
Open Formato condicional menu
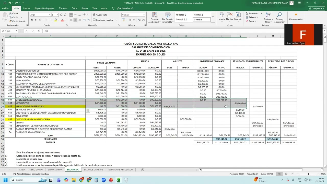pos(154,17)
